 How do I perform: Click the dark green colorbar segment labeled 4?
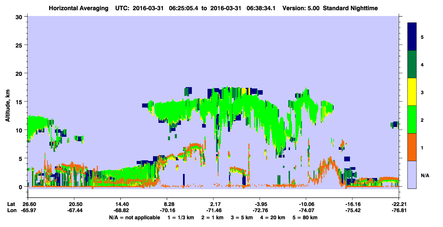[412, 64]
